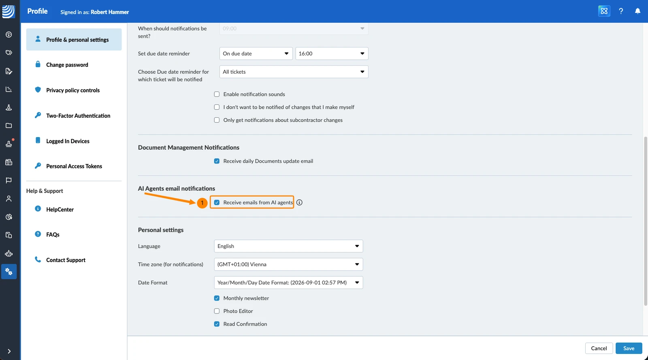Click the info icon beside AI agents checkbox

click(299, 203)
